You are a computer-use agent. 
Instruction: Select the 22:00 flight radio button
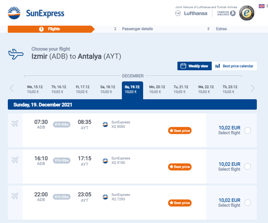(x=247, y=203)
